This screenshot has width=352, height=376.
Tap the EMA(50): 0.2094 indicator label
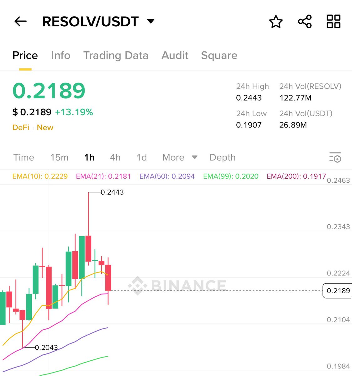pos(167,176)
